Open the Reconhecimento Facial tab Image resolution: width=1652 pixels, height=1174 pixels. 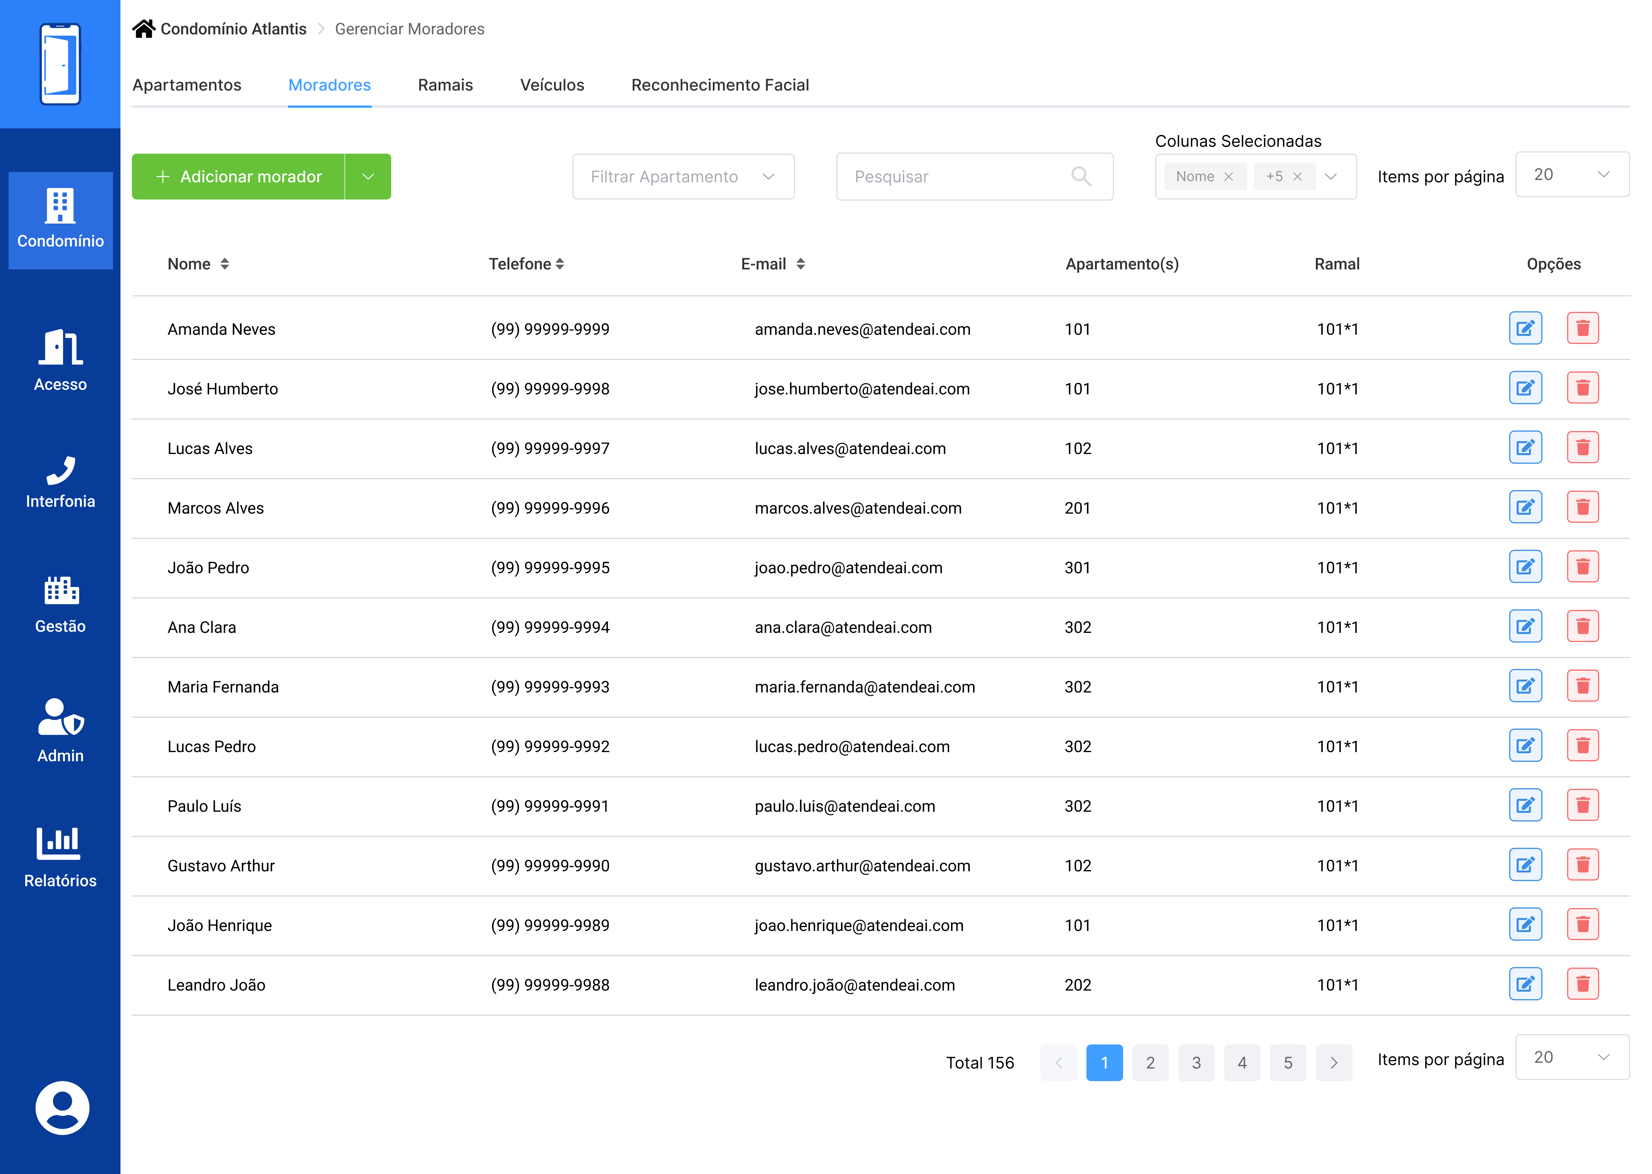[x=720, y=84]
